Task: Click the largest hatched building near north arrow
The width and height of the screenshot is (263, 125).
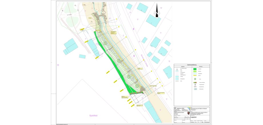Action: click(154, 21)
